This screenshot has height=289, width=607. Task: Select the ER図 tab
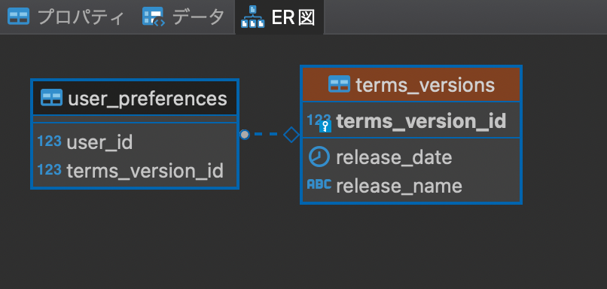click(x=279, y=17)
